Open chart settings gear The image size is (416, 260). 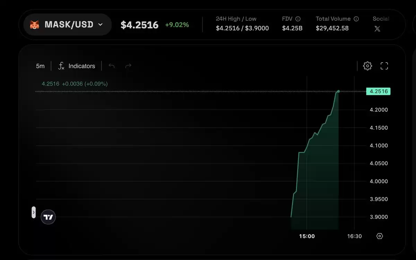click(367, 66)
